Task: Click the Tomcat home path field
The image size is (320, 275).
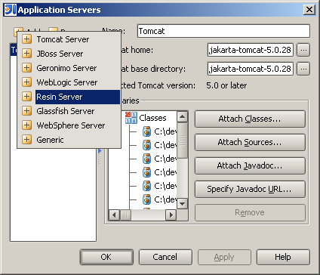Action: (251, 50)
